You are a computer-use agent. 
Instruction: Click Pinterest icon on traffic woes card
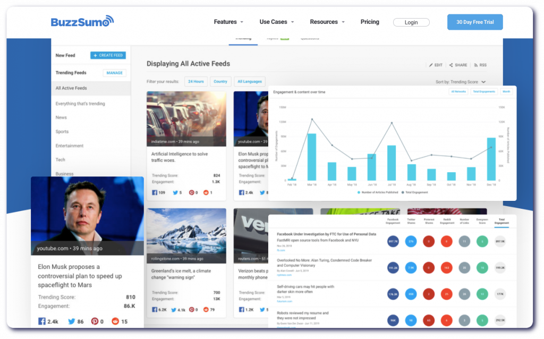click(191, 192)
